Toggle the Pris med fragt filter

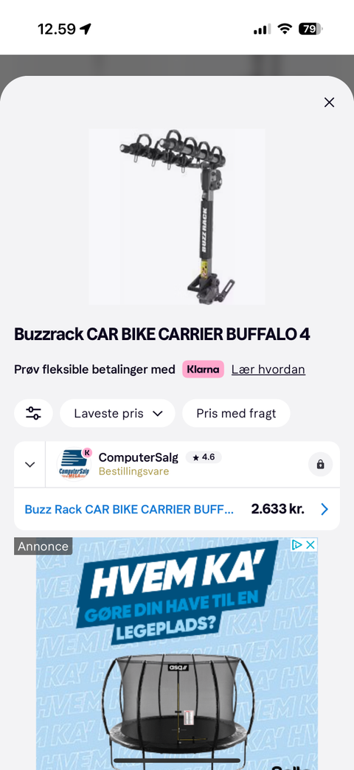(236, 413)
